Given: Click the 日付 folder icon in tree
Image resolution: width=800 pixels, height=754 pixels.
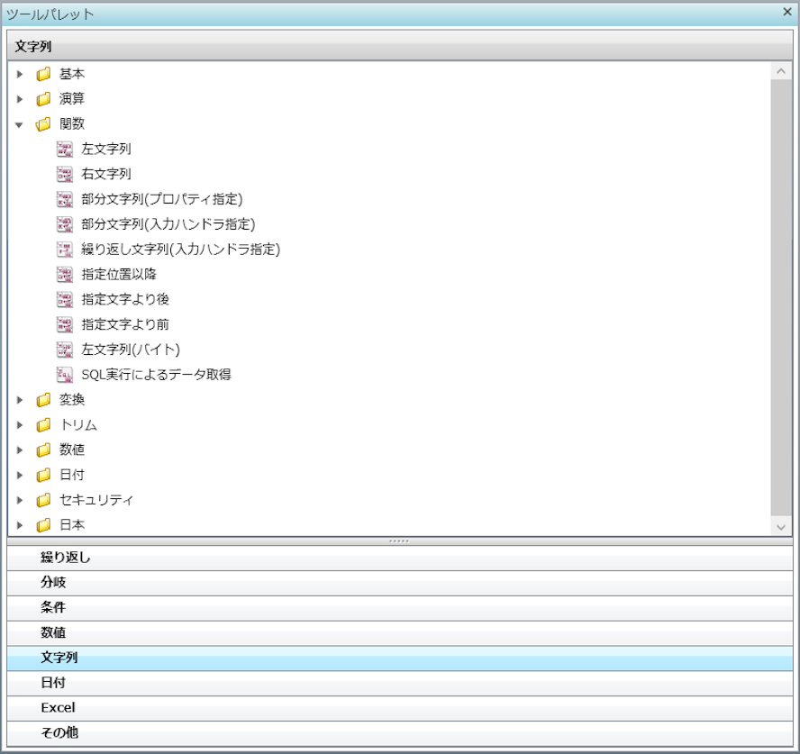Looking at the screenshot, I should click(x=43, y=475).
